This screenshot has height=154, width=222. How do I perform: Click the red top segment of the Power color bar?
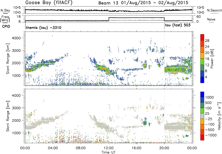tap(202, 37)
